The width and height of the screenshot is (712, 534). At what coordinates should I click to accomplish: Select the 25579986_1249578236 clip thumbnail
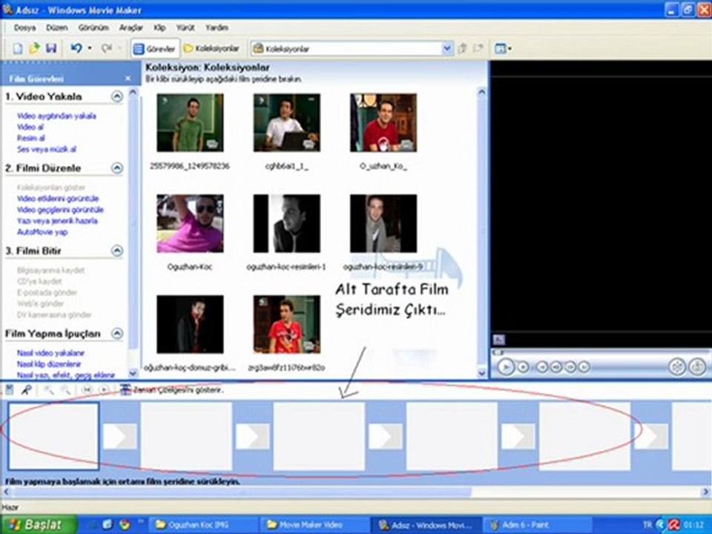(191, 122)
